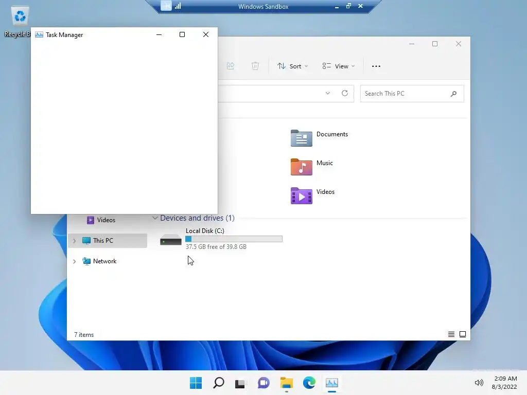Open the See more ellipsis menu
Image resolution: width=527 pixels, height=395 pixels.
pos(376,66)
